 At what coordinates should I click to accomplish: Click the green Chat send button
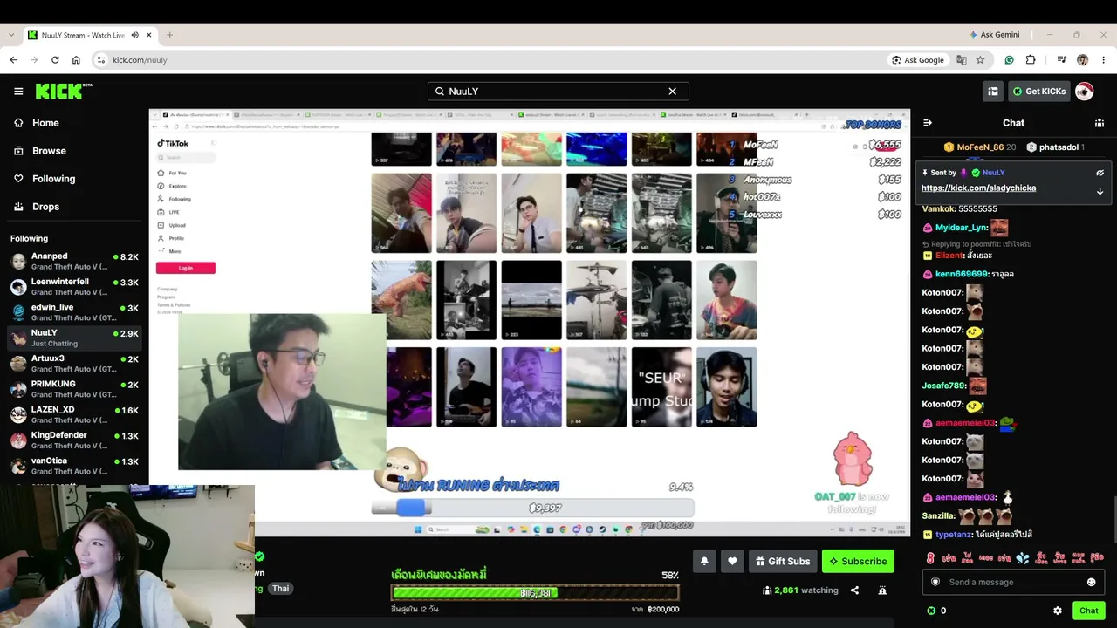(x=1088, y=611)
